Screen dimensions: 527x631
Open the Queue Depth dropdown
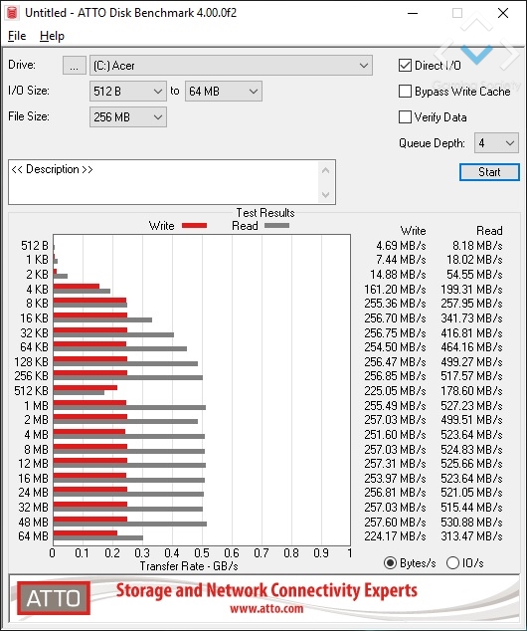[x=496, y=143]
